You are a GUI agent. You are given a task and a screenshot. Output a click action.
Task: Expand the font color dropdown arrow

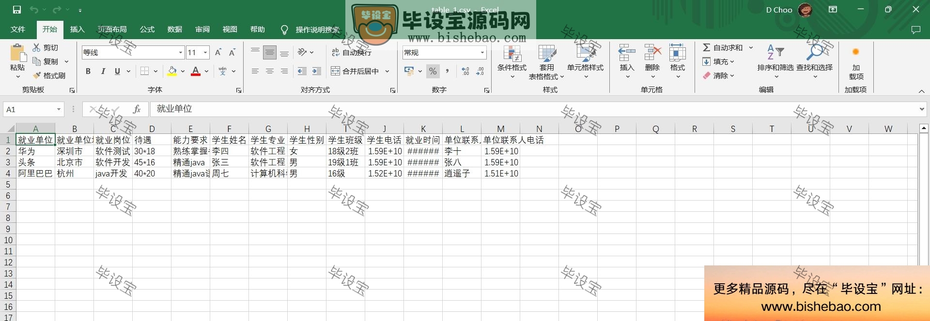click(206, 71)
